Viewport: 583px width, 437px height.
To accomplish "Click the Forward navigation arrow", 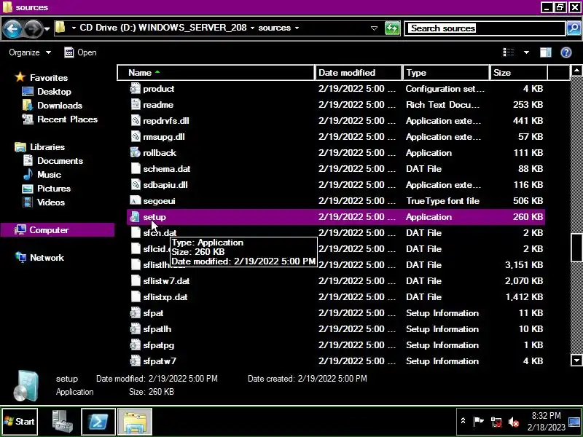I will (34, 28).
